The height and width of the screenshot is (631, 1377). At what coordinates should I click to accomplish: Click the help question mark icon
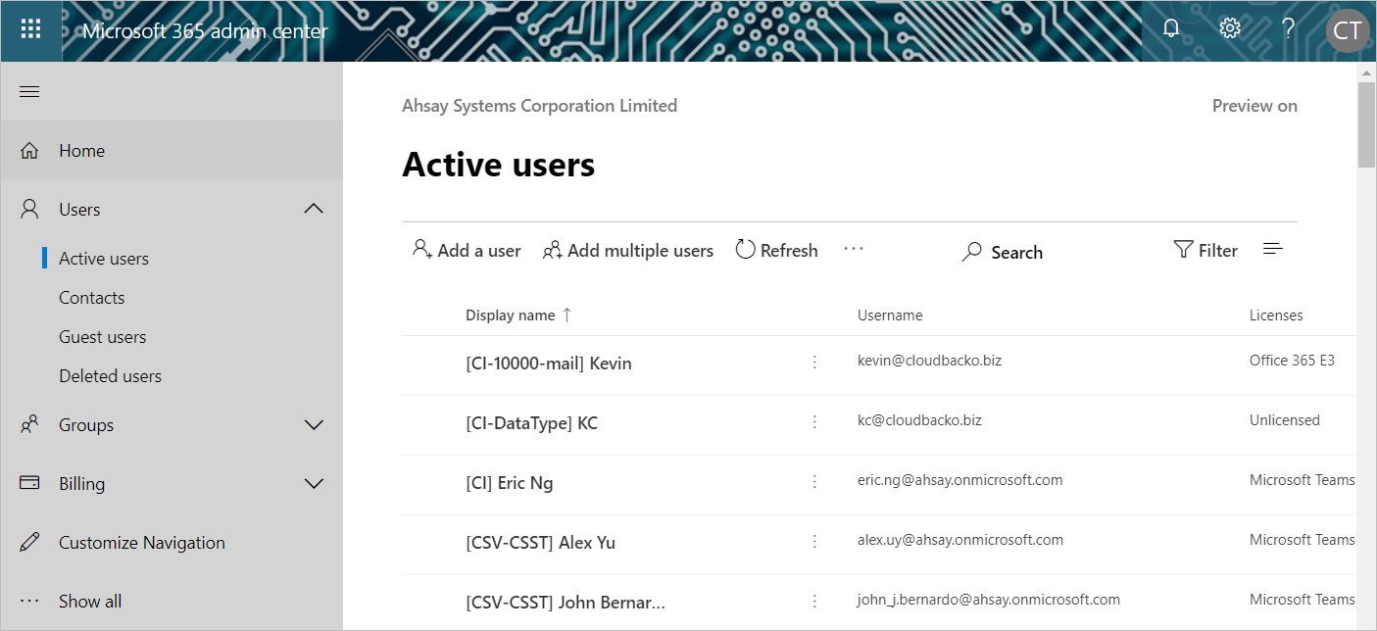tap(1288, 29)
